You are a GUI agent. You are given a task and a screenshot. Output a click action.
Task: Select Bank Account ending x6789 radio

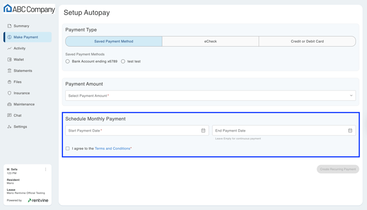pyautogui.click(x=67, y=61)
